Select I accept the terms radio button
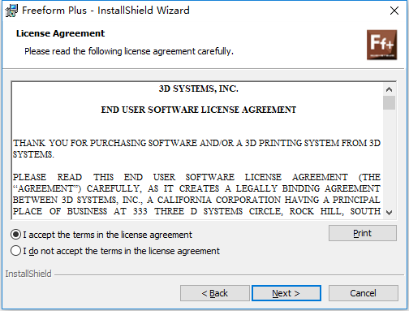This screenshot has height=311, width=409. 15,235
